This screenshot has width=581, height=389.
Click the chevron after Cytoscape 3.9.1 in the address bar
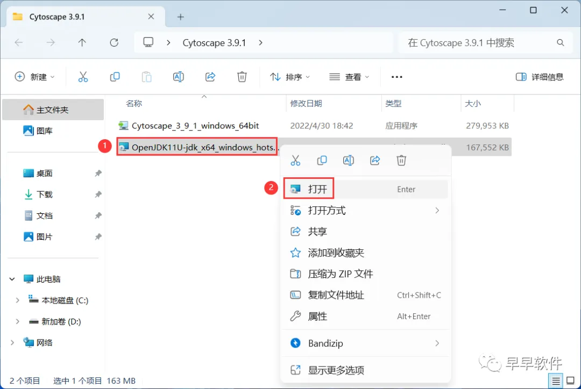tap(260, 42)
